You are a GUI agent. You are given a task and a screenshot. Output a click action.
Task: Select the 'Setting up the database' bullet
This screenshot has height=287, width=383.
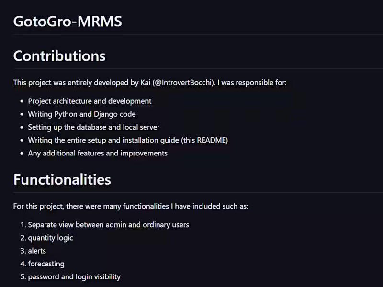[x=94, y=127]
